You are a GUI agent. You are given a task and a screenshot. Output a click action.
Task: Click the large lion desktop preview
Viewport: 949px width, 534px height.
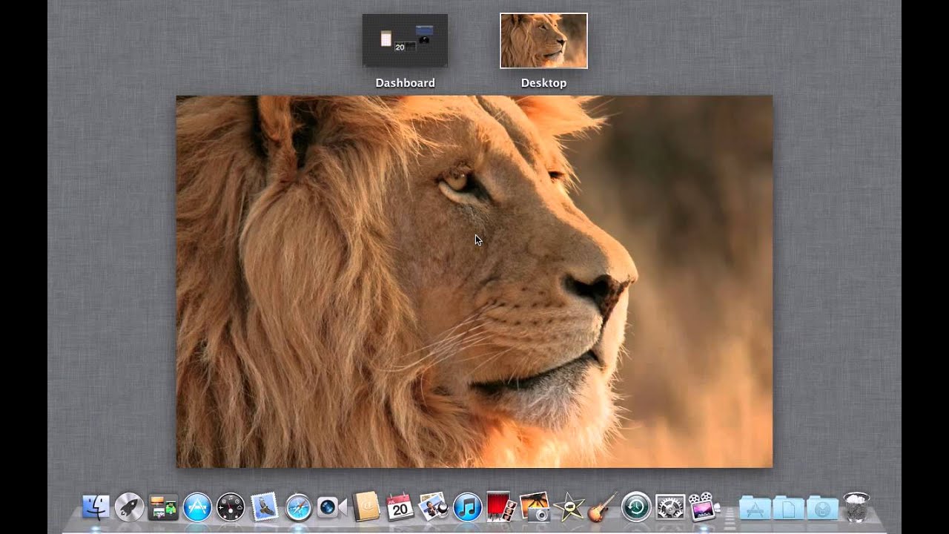[474, 282]
